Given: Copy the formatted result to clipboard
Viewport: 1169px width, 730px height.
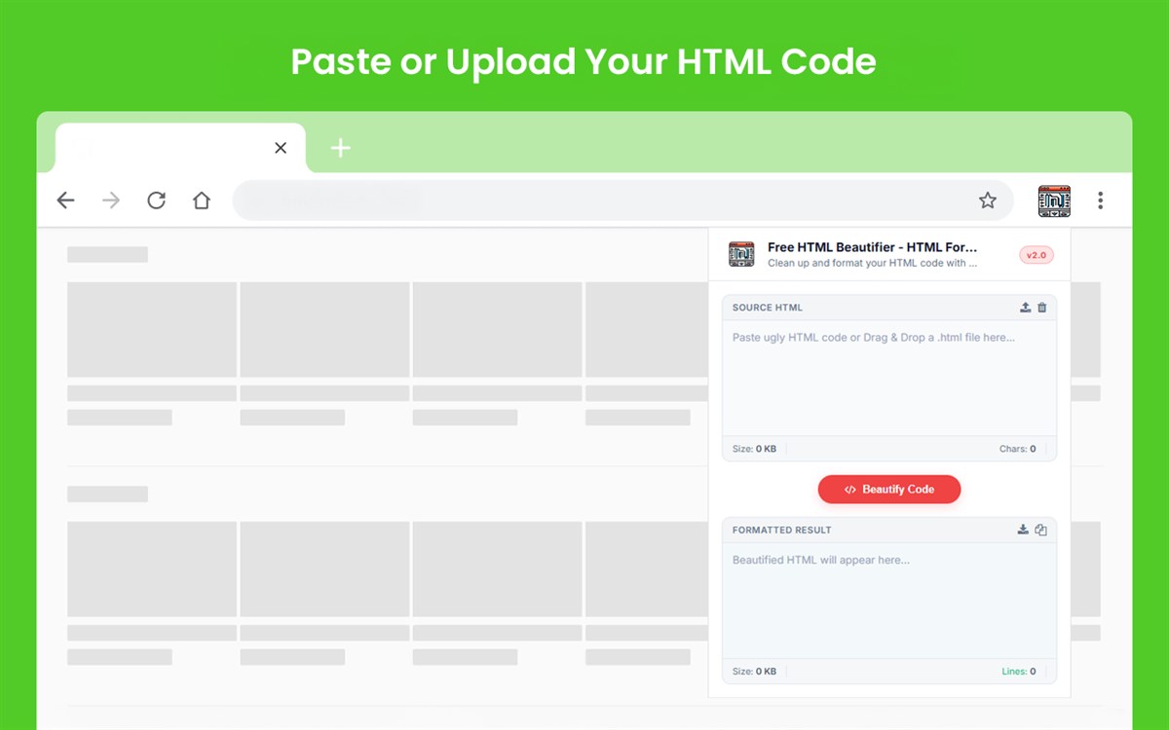Looking at the screenshot, I should tap(1040, 529).
